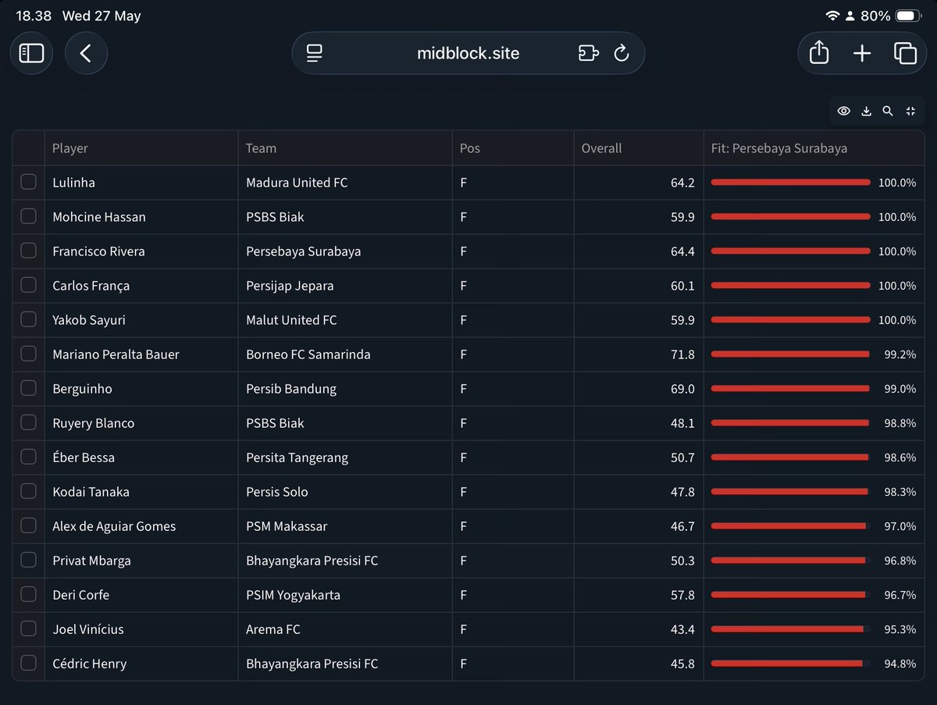Click Cédric Henry's 94.8% fit bar
Image resolution: width=937 pixels, height=705 pixels.
pyautogui.click(x=790, y=663)
